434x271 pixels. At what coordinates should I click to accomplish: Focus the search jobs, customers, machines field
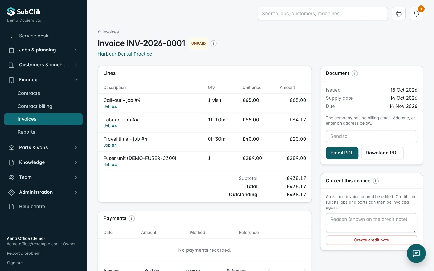point(323,14)
